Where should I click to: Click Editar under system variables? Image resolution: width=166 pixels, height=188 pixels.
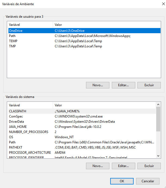pyautogui.click(x=123, y=166)
